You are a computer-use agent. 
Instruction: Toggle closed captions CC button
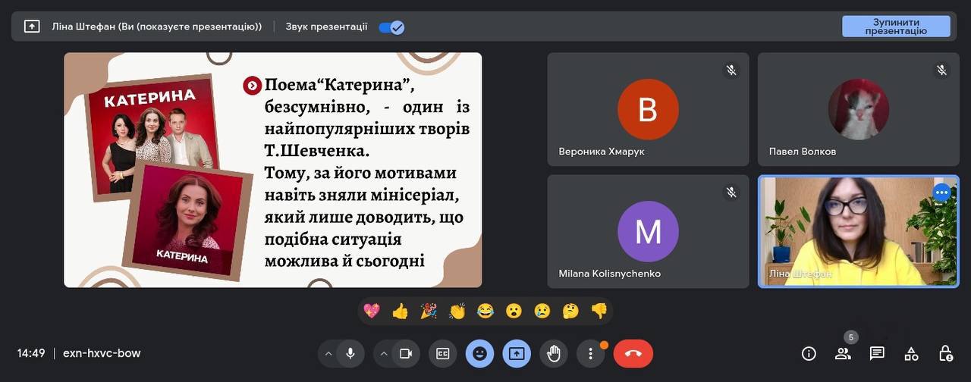[442, 353]
